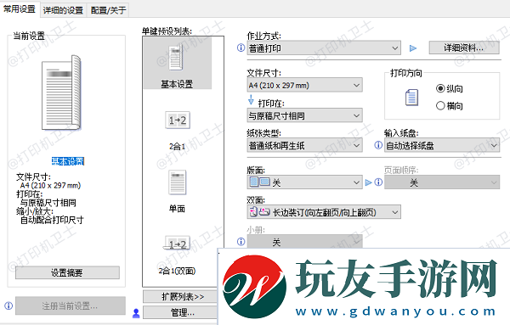Click the blue arrow next to 版面 dropdown
Image resolution: width=510 pixels, height=325 pixels.
[x=368, y=182]
